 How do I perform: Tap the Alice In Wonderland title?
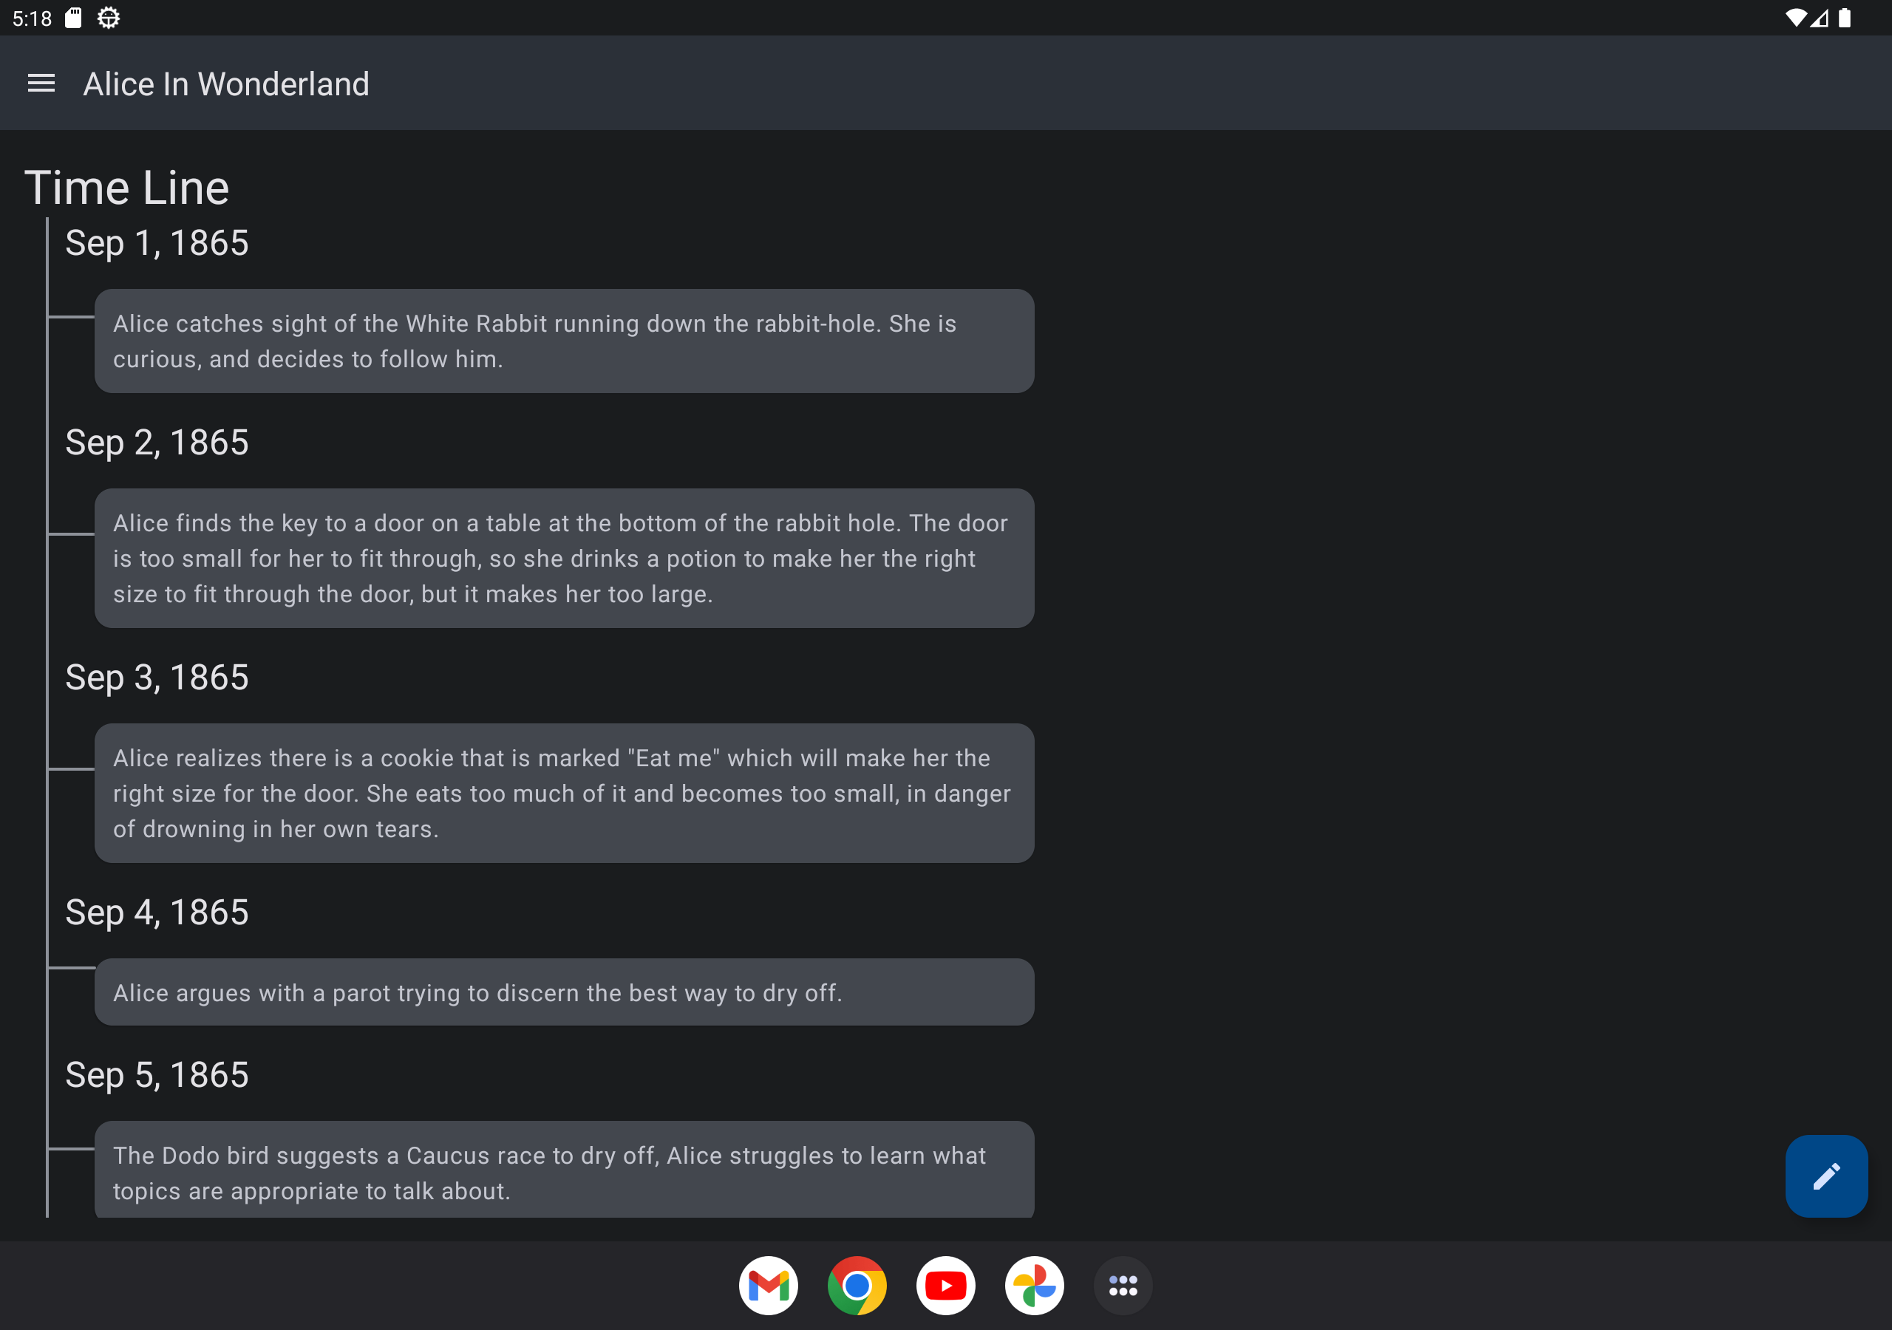pos(226,84)
